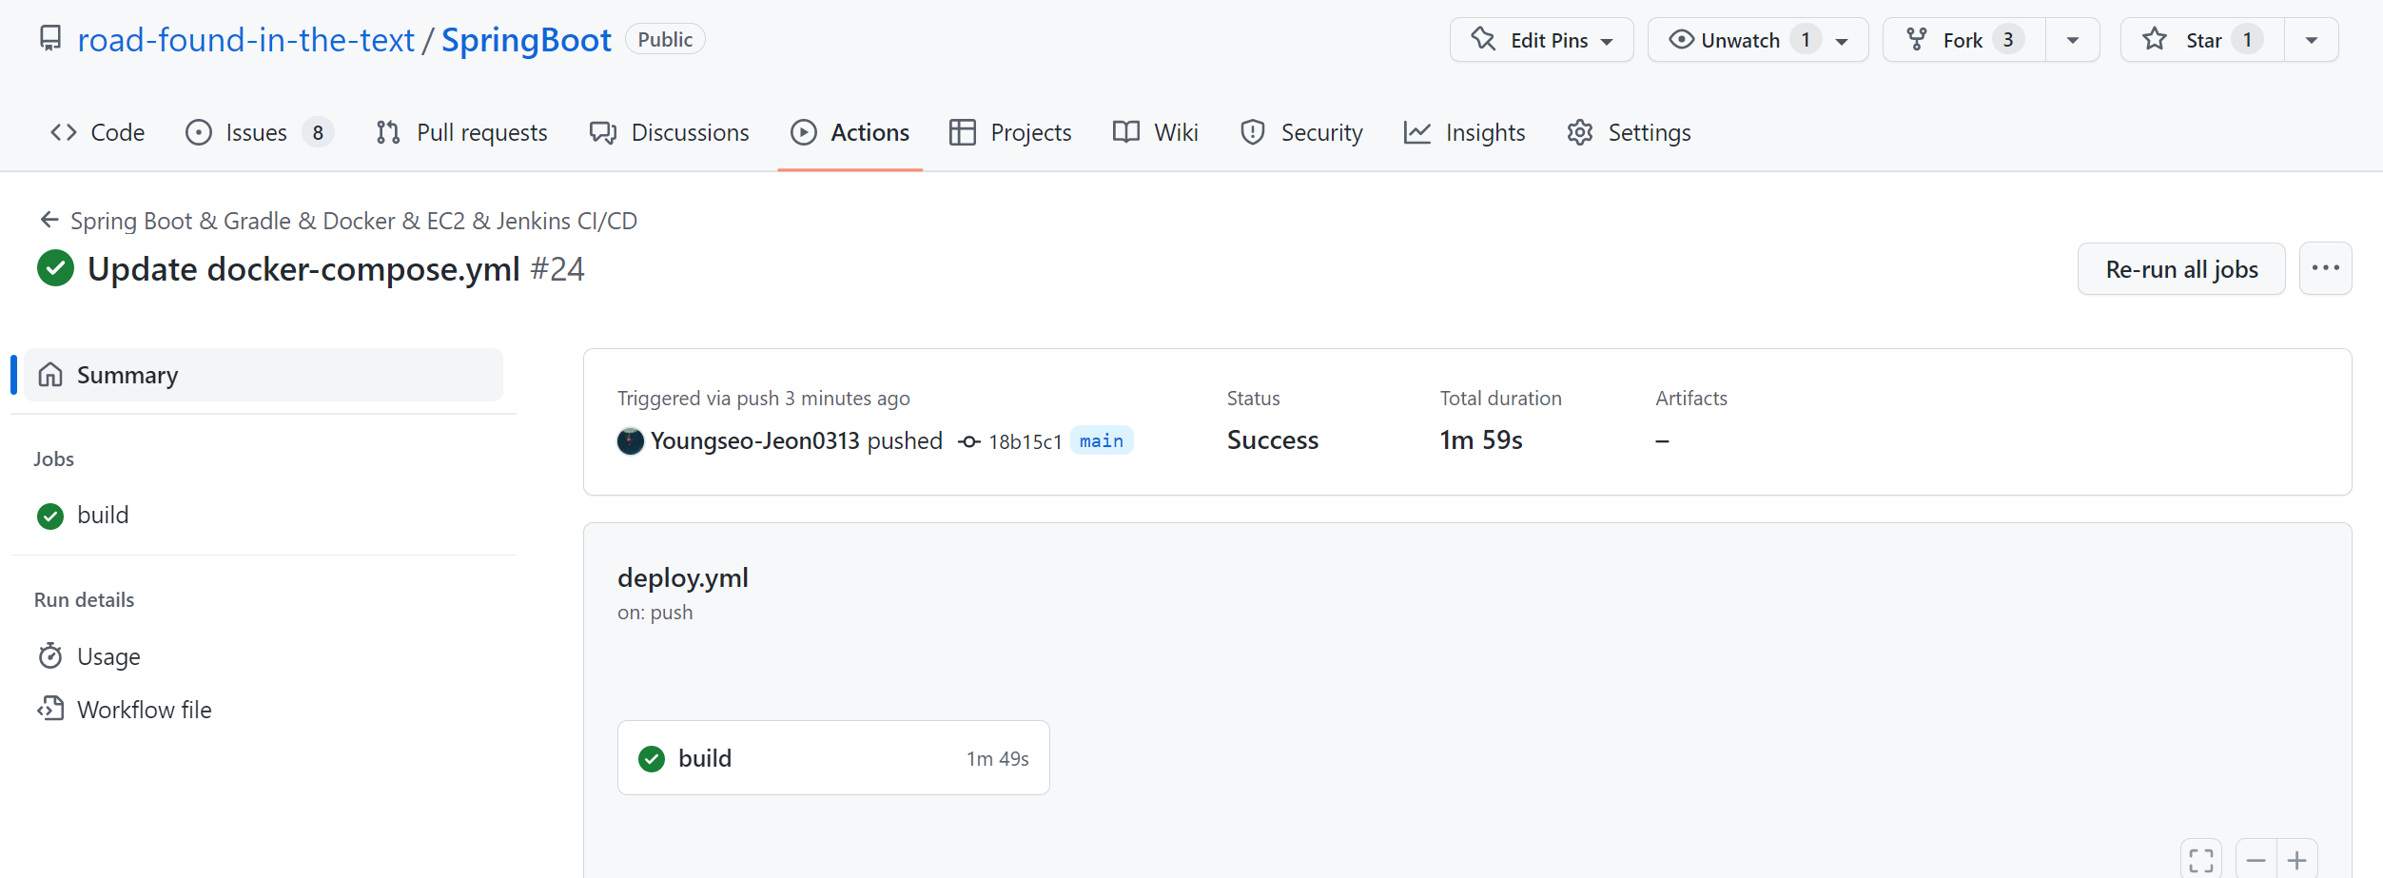The height and width of the screenshot is (878, 2383).
Task: Click the deploy.yml workflow heading
Action: pos(683,577)
